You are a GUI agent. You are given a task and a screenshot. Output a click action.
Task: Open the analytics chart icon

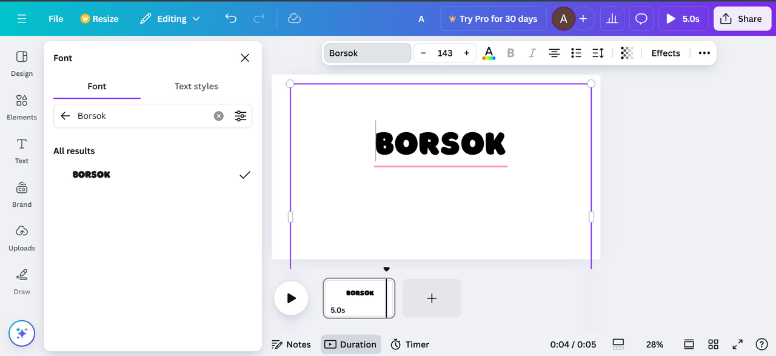[x=612, y=19]
